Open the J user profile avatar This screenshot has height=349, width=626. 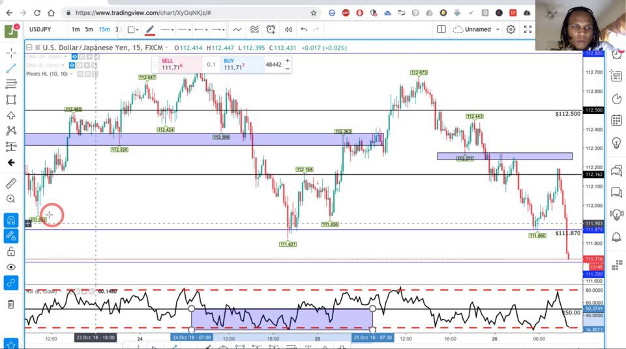coord(11,31)
